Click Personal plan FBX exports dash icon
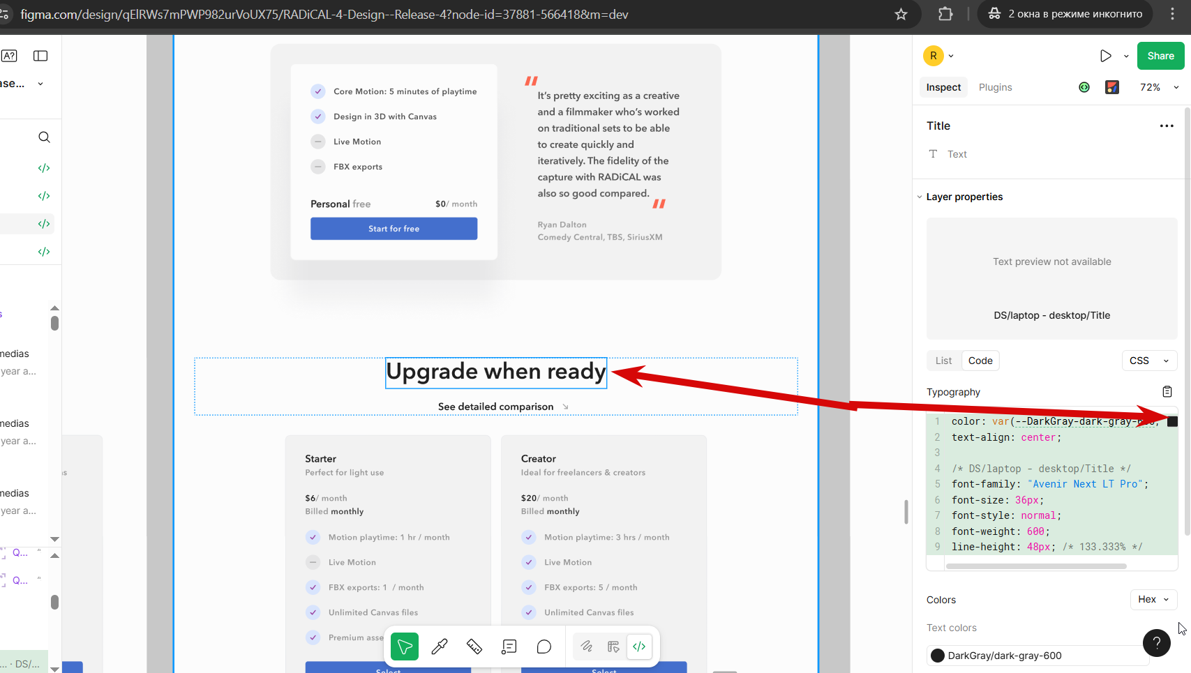The height and width of the screenshot is (673, 1191). (x=318, y=167)
